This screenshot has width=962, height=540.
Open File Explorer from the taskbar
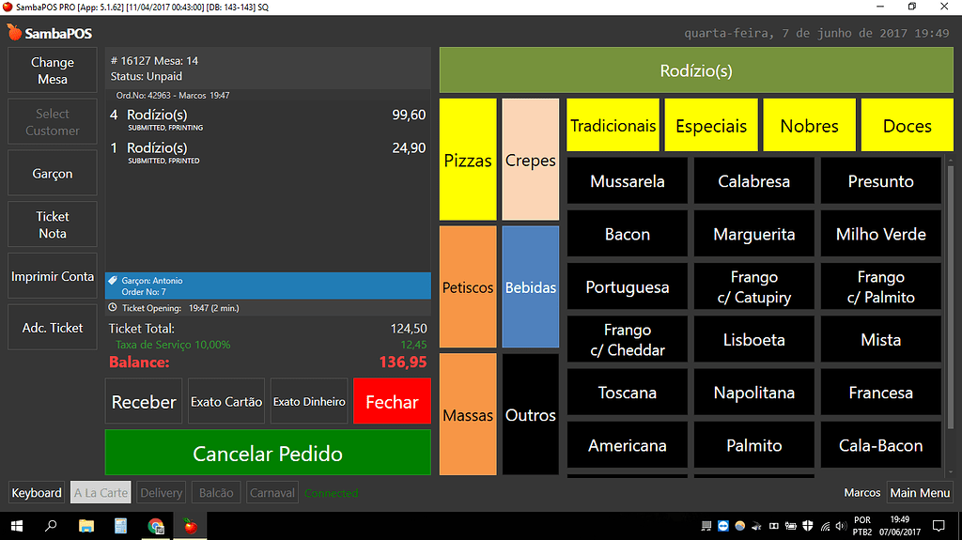[x=85, y=526]
